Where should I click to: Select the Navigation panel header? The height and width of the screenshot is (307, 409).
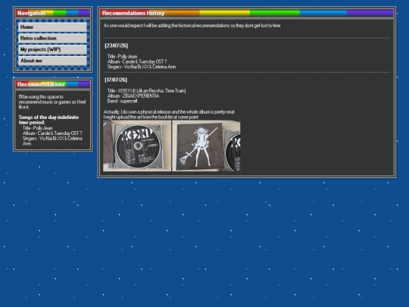53,13
